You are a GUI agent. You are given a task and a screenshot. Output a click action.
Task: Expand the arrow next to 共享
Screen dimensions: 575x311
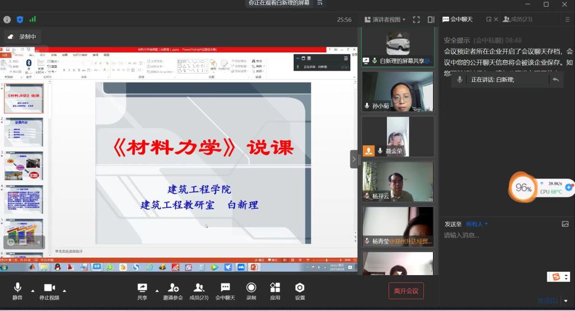[156, 291]
